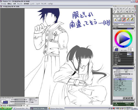This screenshot has height=110, width=138.
Task: Switch to the Internet Explorer taskbar item
Action: click(21, 108)
